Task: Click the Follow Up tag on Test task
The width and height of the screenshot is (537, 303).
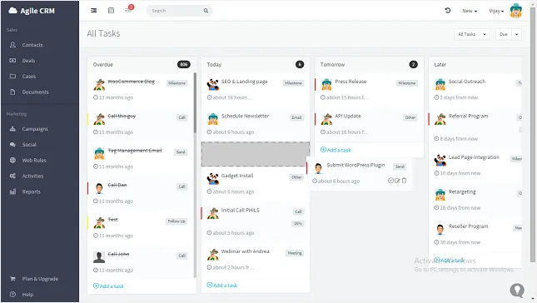Action: (177, 221)
